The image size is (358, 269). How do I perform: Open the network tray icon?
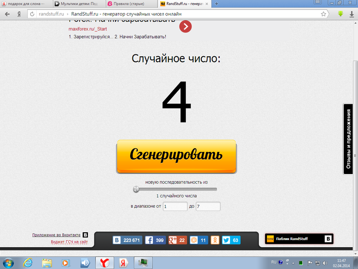coord(318,263)
